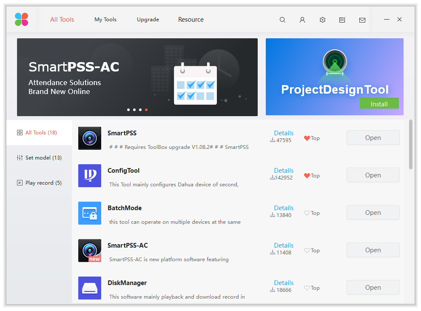Open SmartPSS-AC with its Open button

(x=373, y=250)
